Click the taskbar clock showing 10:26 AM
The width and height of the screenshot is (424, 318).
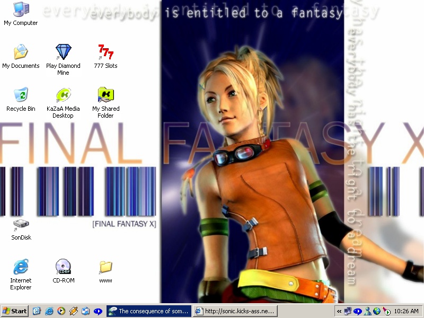click(x=407, y=311)
